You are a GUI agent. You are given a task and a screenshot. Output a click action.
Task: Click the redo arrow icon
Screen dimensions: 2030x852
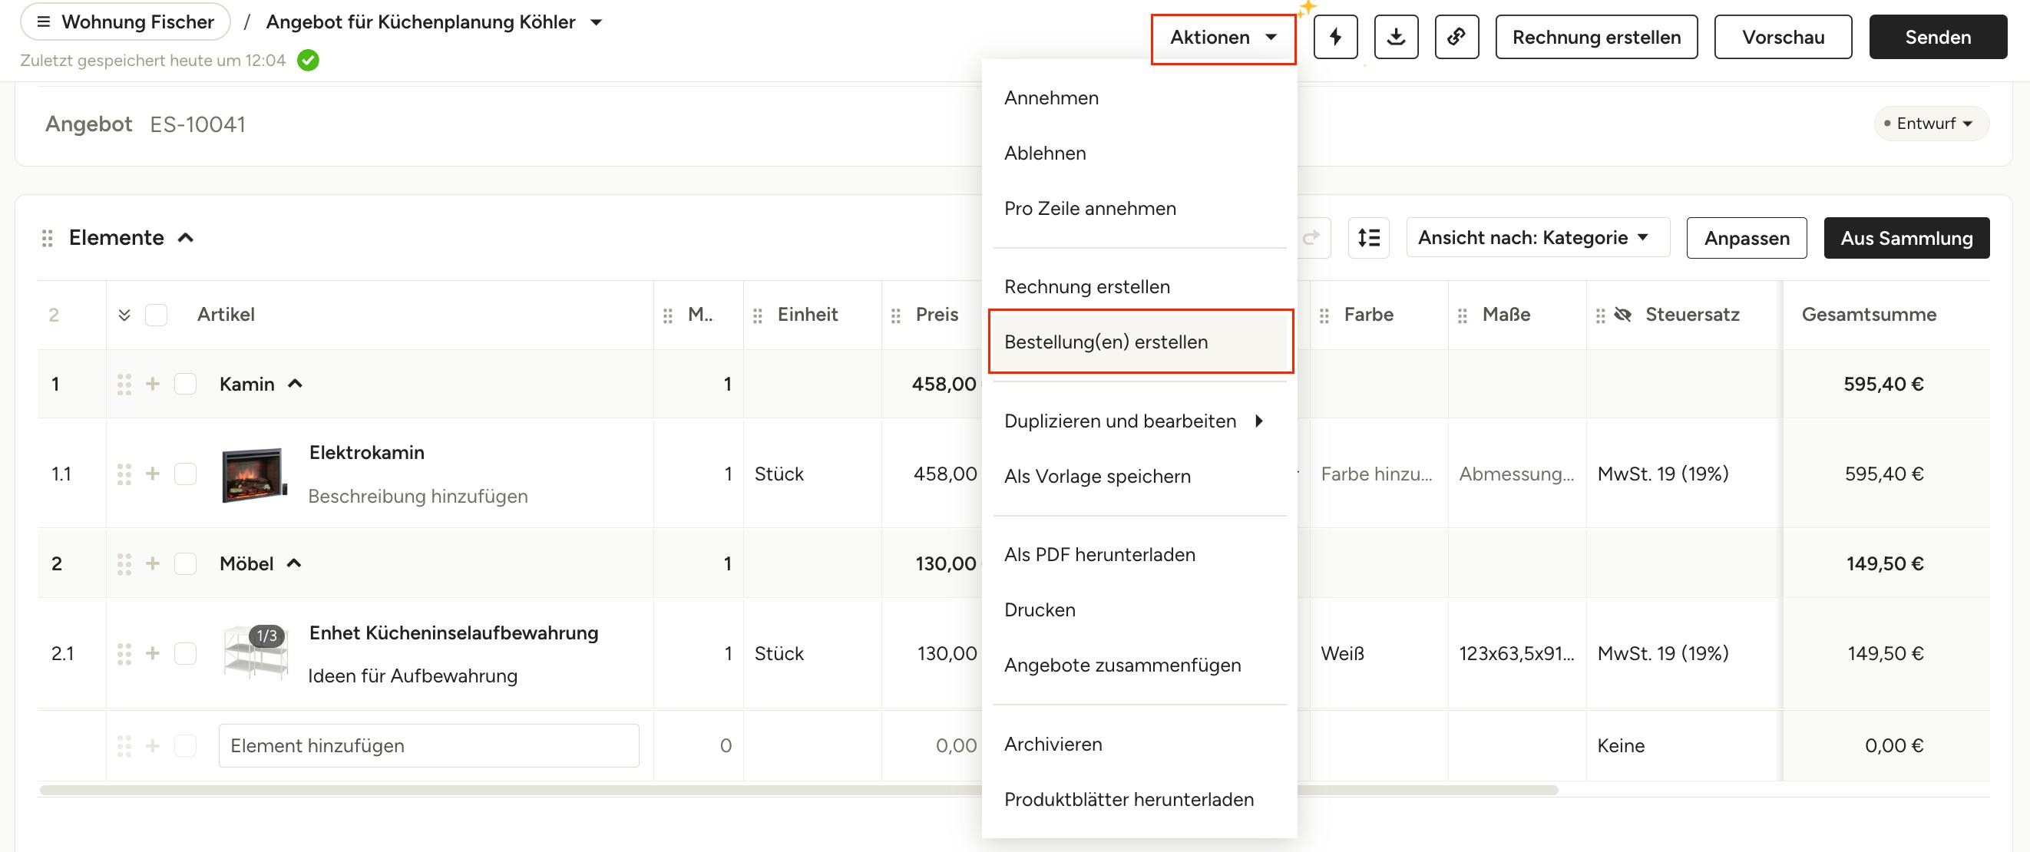click(x=1311, y=238)
